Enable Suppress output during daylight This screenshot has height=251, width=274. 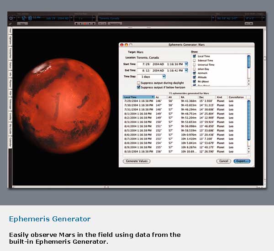tap(138, 83)
